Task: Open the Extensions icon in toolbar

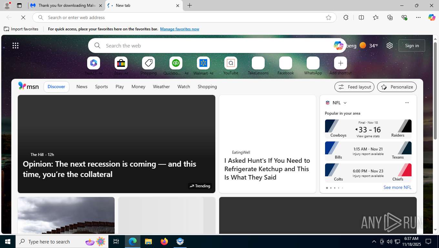Action: (346, 17)
